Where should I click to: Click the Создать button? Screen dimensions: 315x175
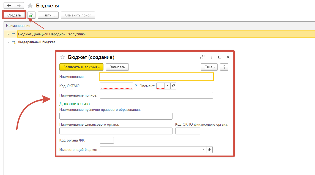coord(14,15)
